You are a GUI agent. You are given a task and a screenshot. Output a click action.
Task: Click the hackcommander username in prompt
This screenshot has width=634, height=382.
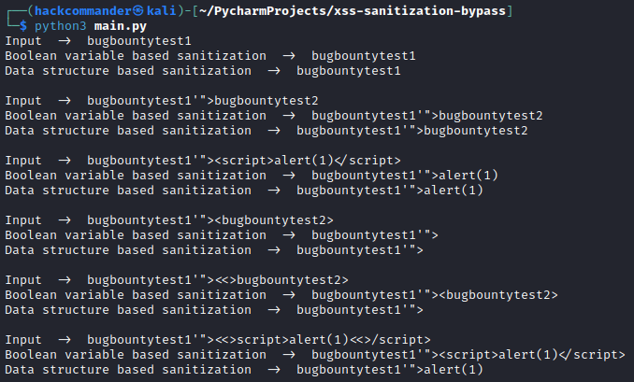point(83,11)
